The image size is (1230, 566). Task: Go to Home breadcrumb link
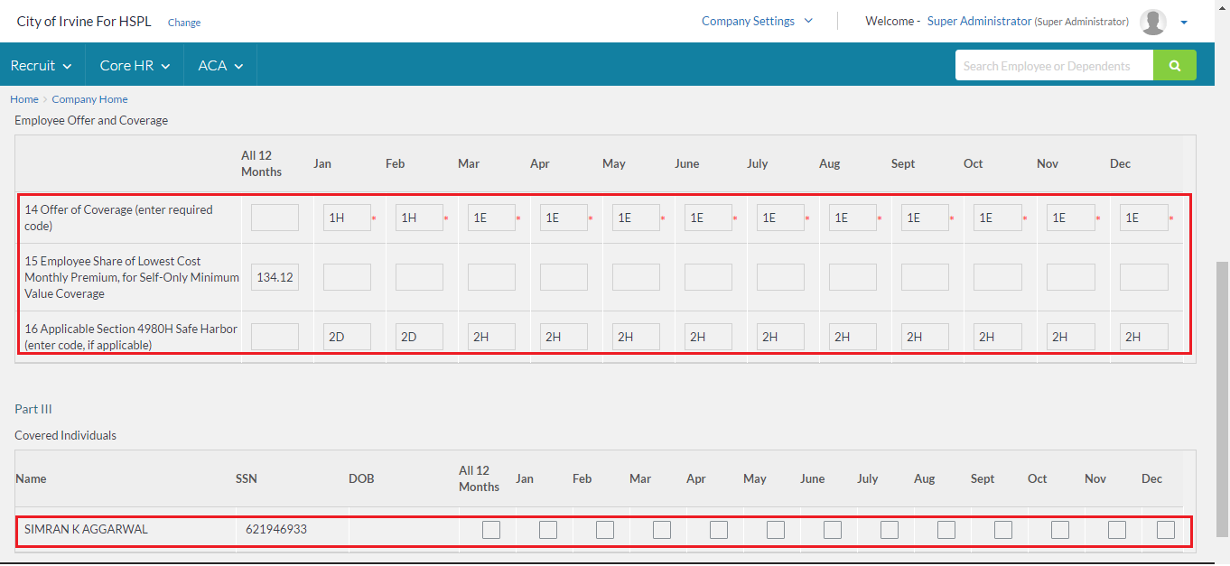[24, 99]
